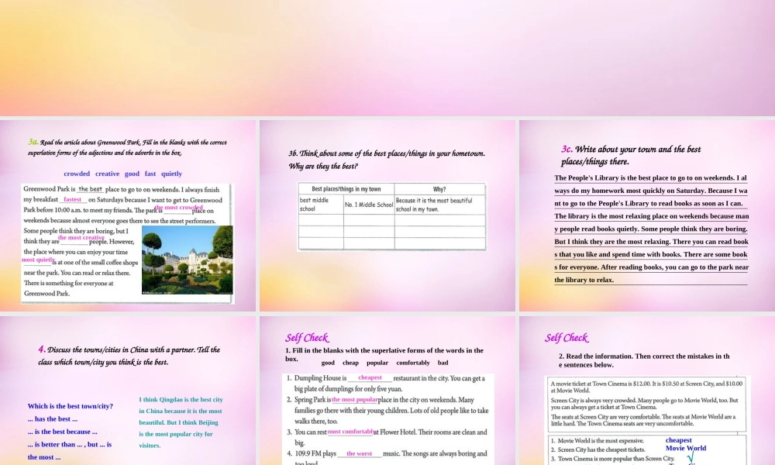Image resolution: width=775 pixels, height=465 pixels.
Task: Click the 3a instruction 'Read the article about Greenwood Park'
Action: (x=128, y=147)
